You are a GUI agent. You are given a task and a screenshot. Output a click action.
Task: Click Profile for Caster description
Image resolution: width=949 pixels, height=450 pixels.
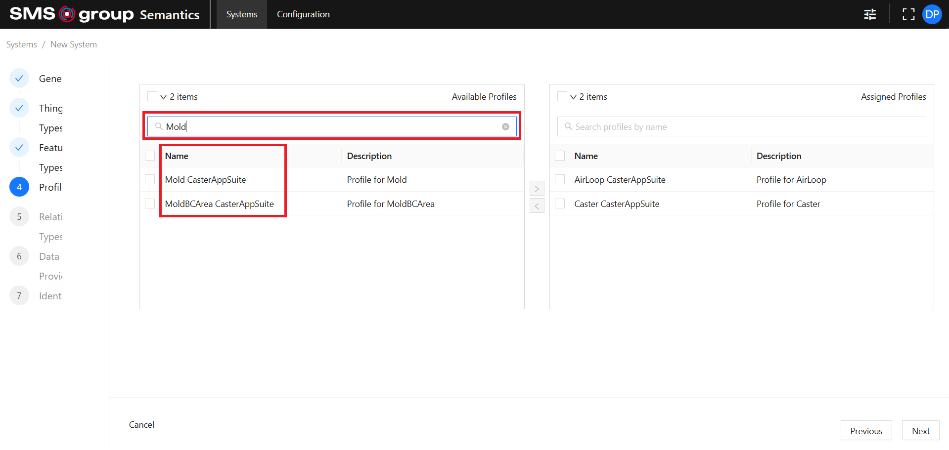788,204
